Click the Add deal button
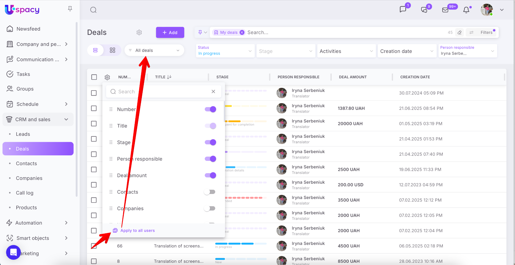 click(170, 32)
